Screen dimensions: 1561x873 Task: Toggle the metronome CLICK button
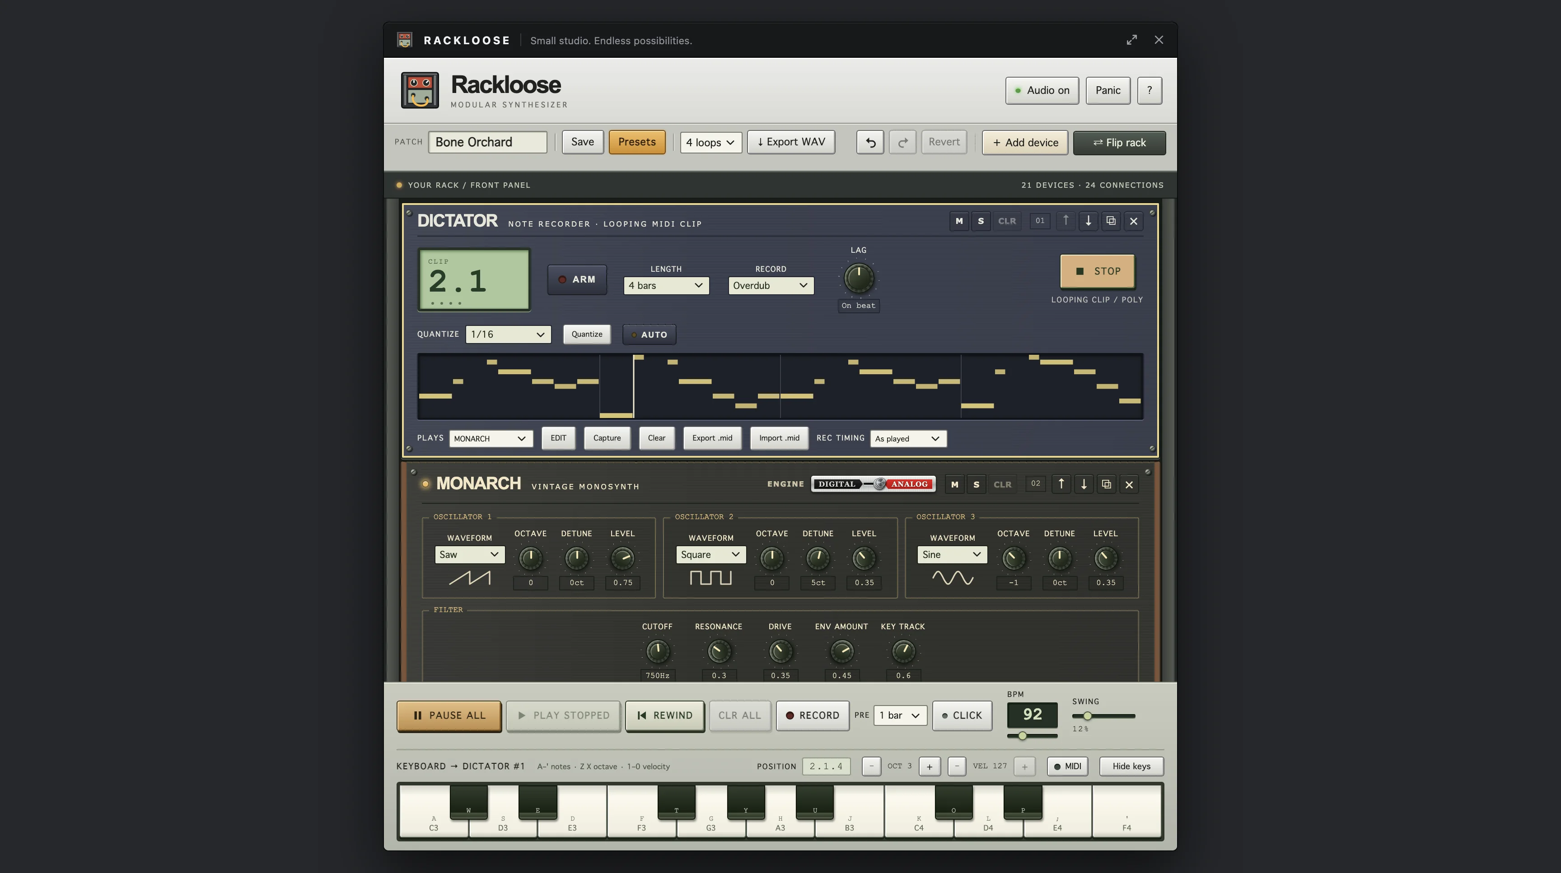coord(962,715)
